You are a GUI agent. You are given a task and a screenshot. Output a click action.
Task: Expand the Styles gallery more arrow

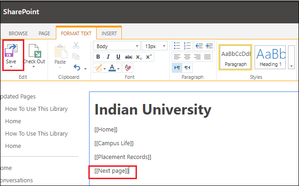291,57
